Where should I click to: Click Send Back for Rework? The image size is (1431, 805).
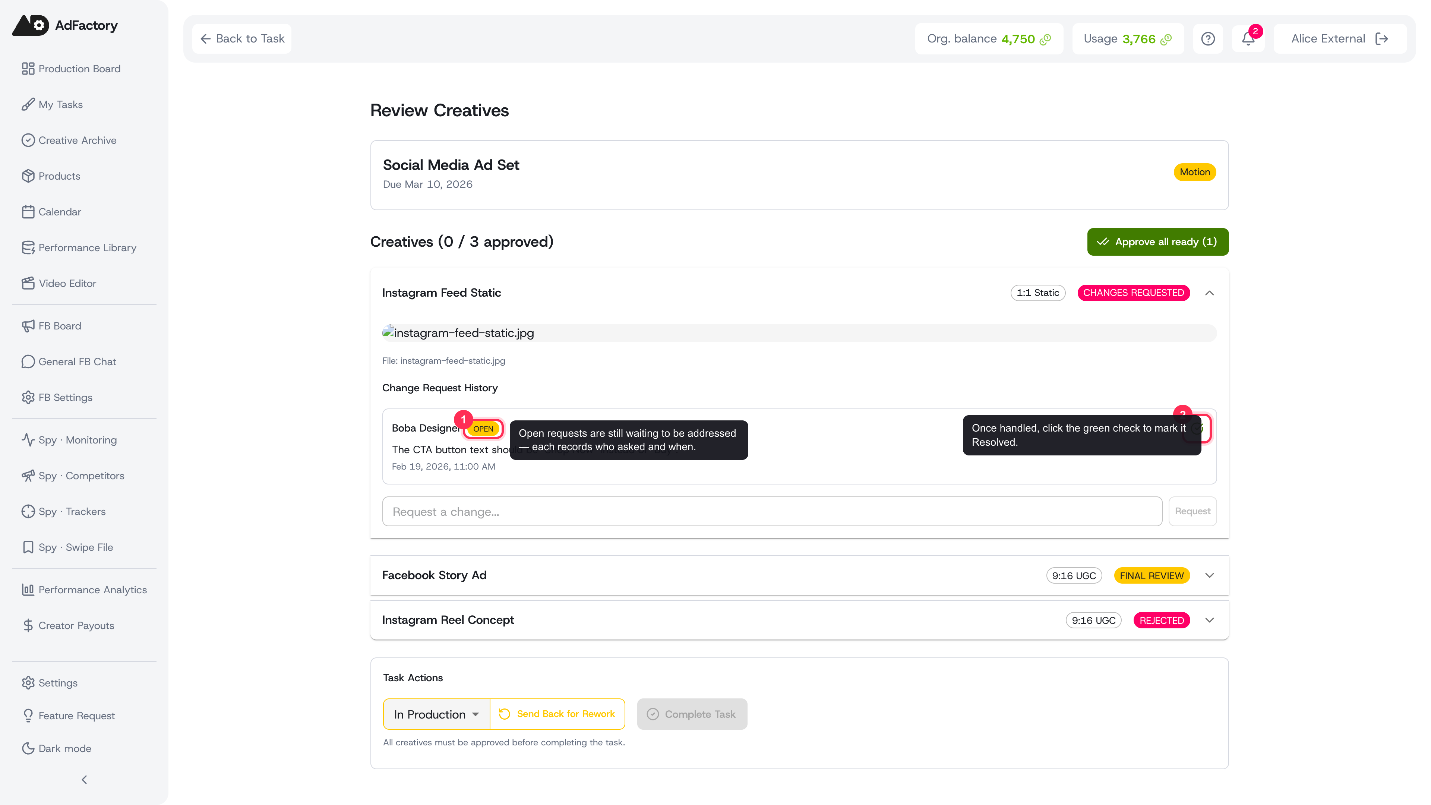click(557, 714)
